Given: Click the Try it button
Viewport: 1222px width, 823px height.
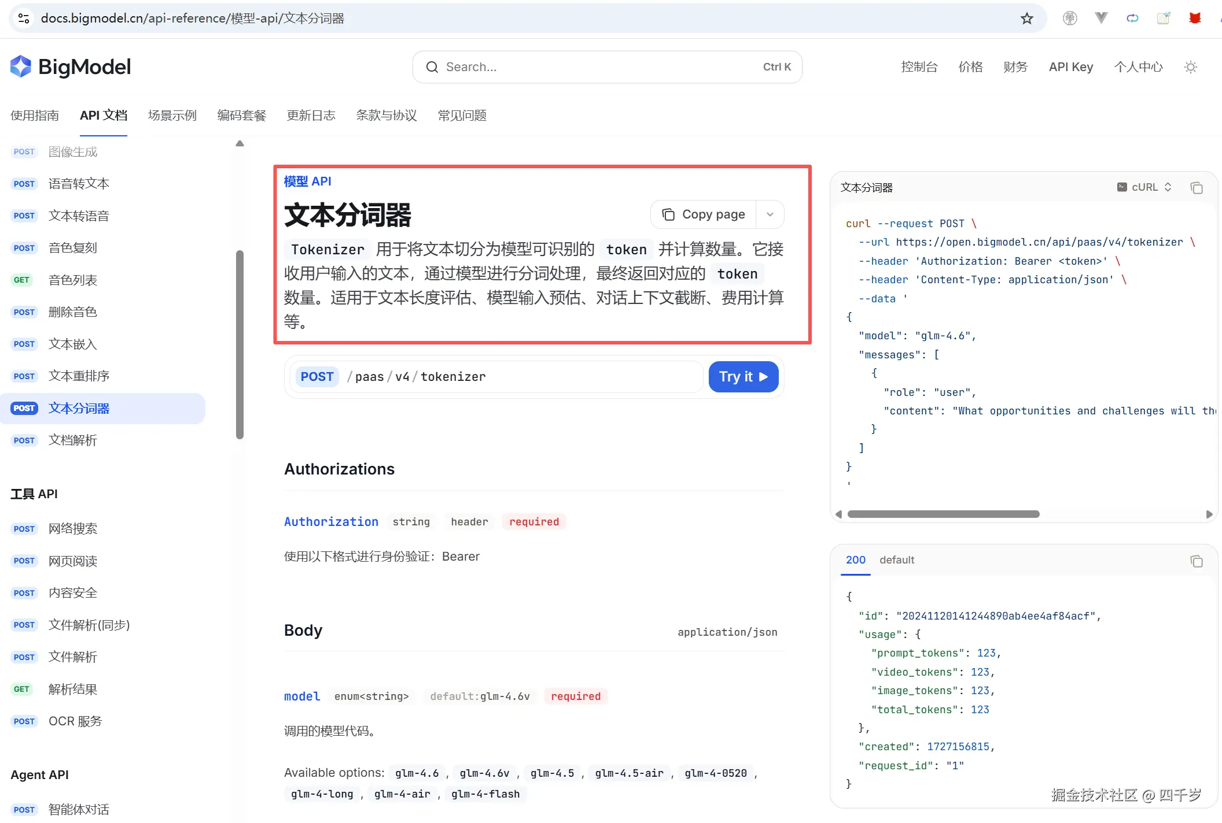Looking at the screenshot, I should click(x=743, y=376).
